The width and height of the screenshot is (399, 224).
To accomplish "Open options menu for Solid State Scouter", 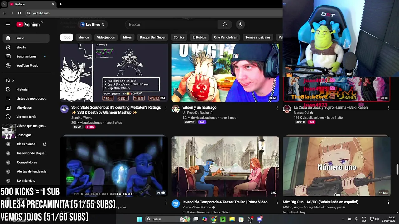I will pos(166,108).
